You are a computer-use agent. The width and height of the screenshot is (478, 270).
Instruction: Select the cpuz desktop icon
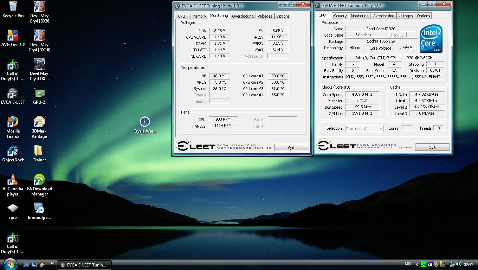click(x=13, y=211)
